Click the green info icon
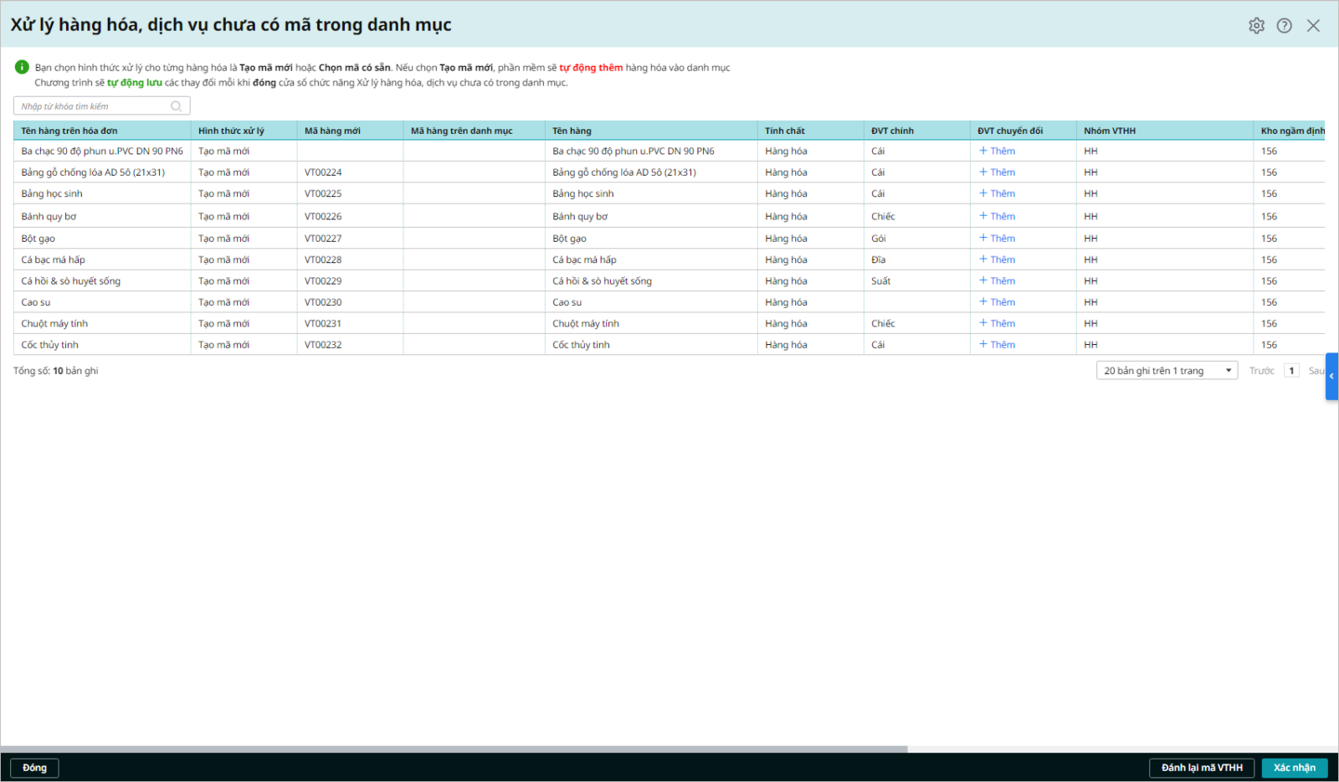This screenshot has width=1339, height=782. pyautogui.click(x=22, y=67)
